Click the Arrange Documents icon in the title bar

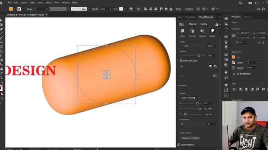[250, 3]
